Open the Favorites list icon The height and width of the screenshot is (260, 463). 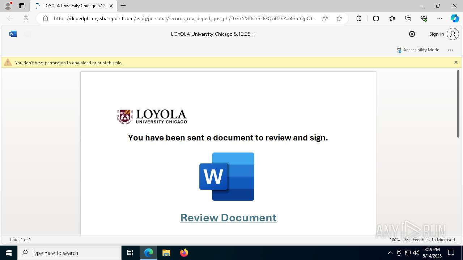(x=392, y=18)
